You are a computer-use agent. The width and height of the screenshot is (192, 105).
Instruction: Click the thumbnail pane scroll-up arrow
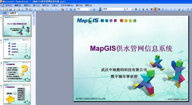point(34,16)
